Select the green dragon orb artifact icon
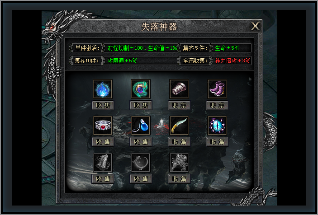 [141, 89]
